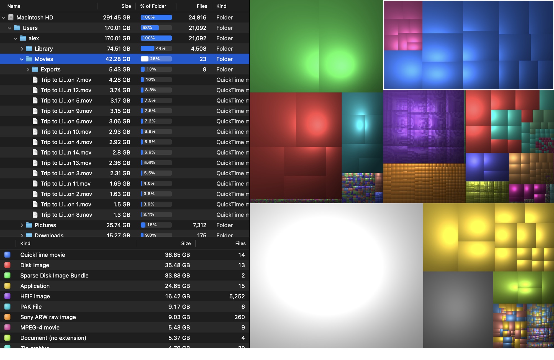Click the Library folder icon
The height and width of the screenshot is (360, 554).
click(29, 48)
